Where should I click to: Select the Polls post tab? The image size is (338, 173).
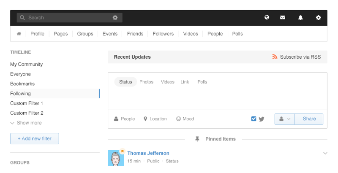[202, 82]
